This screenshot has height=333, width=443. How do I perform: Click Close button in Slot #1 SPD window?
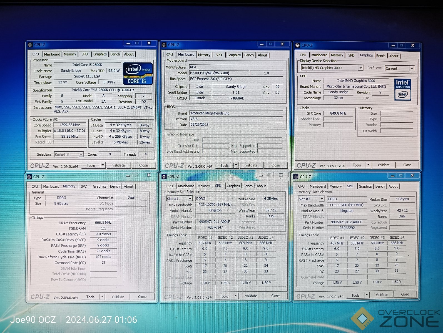275,296
